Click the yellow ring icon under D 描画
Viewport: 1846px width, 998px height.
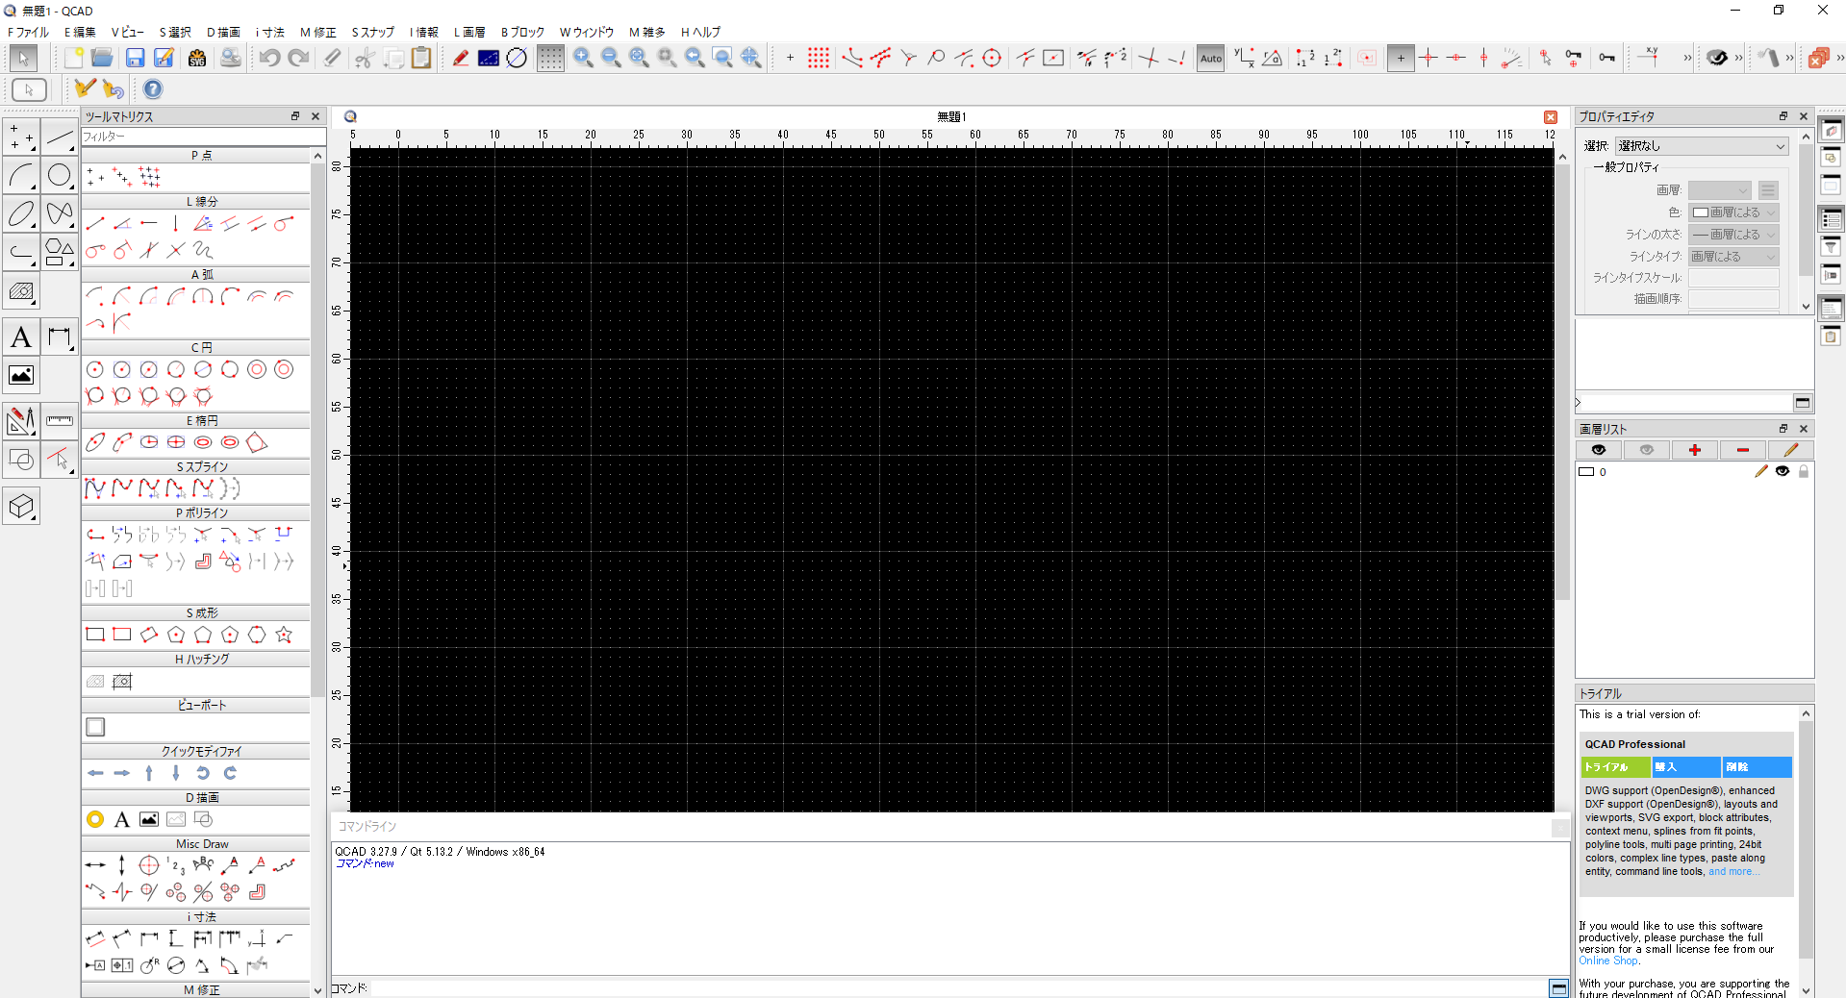click(95, 819)
